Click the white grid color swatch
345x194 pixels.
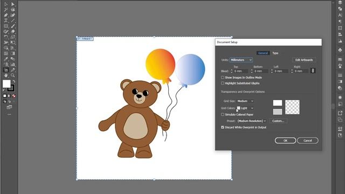tap(278, 103)
